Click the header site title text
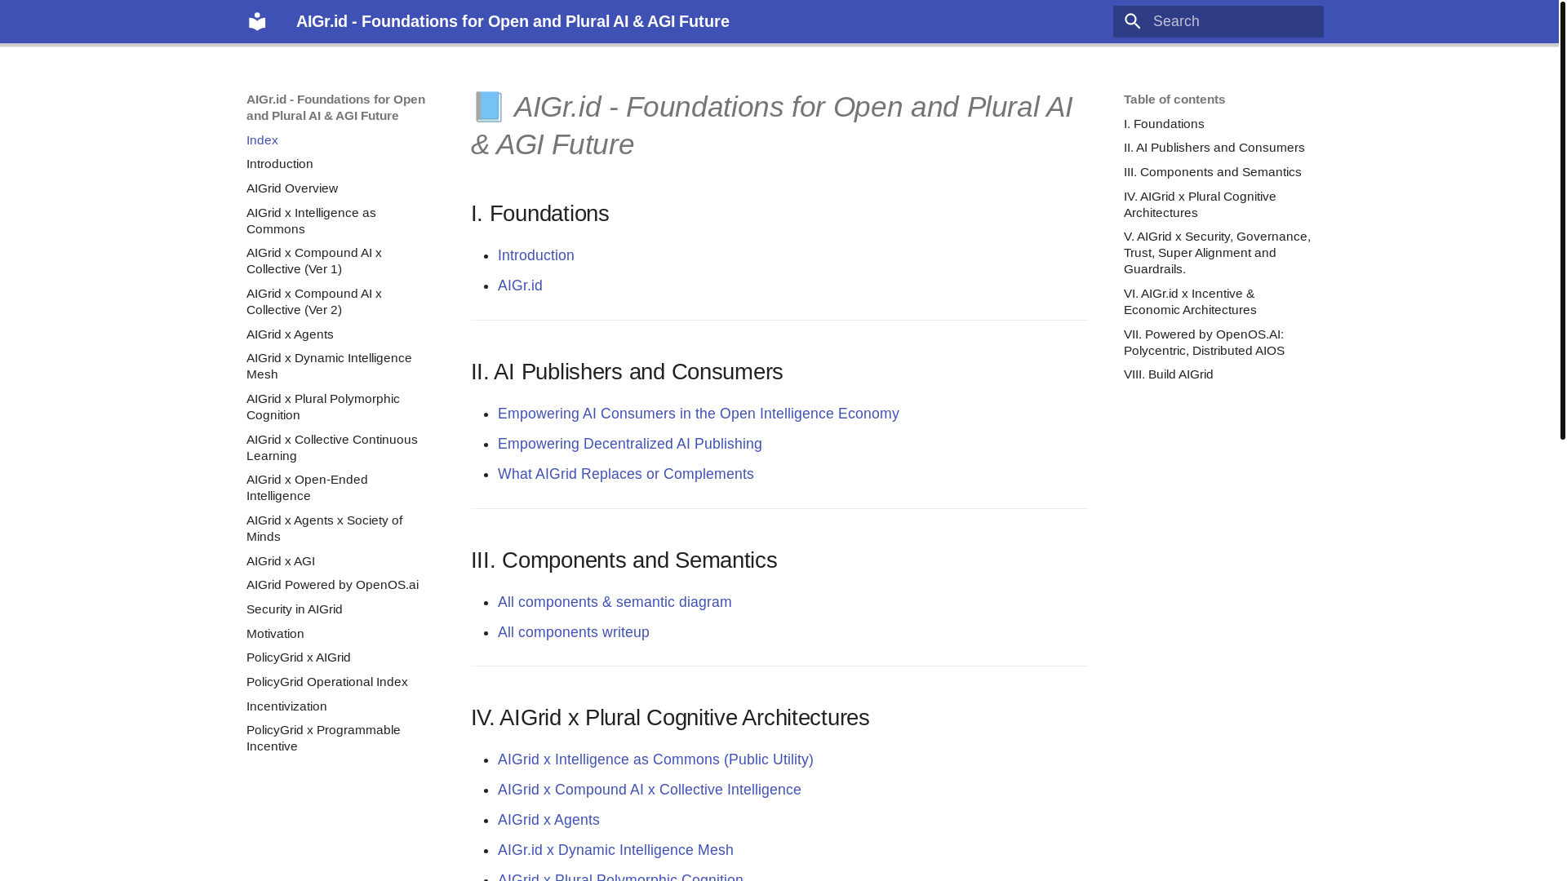 (513, 21)
